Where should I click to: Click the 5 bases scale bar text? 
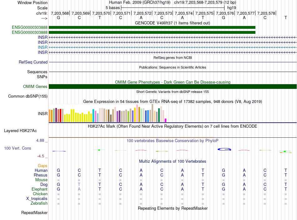(x=113, y=8)
